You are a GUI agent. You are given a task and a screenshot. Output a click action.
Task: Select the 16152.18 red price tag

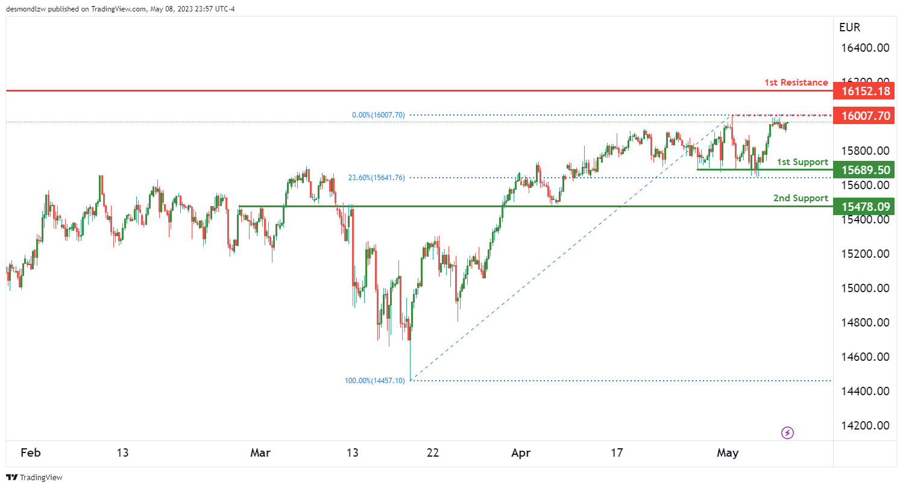(863, 92)
